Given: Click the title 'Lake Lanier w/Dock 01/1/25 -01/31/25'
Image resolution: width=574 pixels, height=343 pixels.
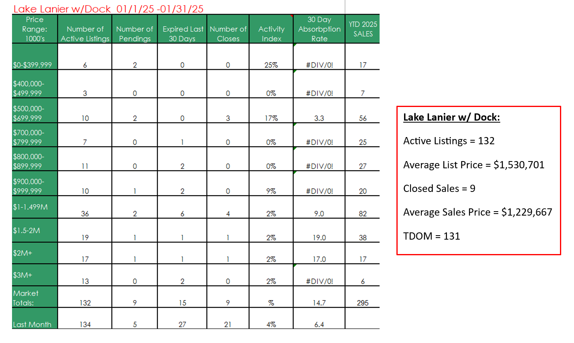Looking at the screenshot, I should 109,9.
